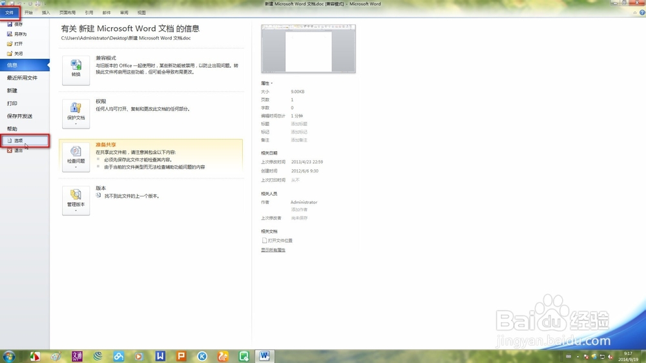Open the 检查问题 (Check for Issues) dropdown button
The width and height of the screenshot is (646, 363).
(x=76, y=157)
